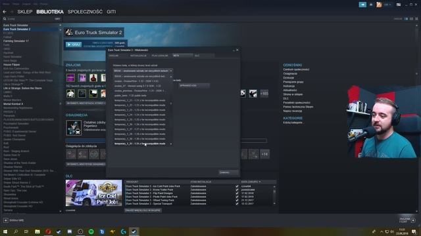Open SPOŁECZNOŚĆ in main navigation
This screenshot has height=236, width=421.
(x=85, y=12)
